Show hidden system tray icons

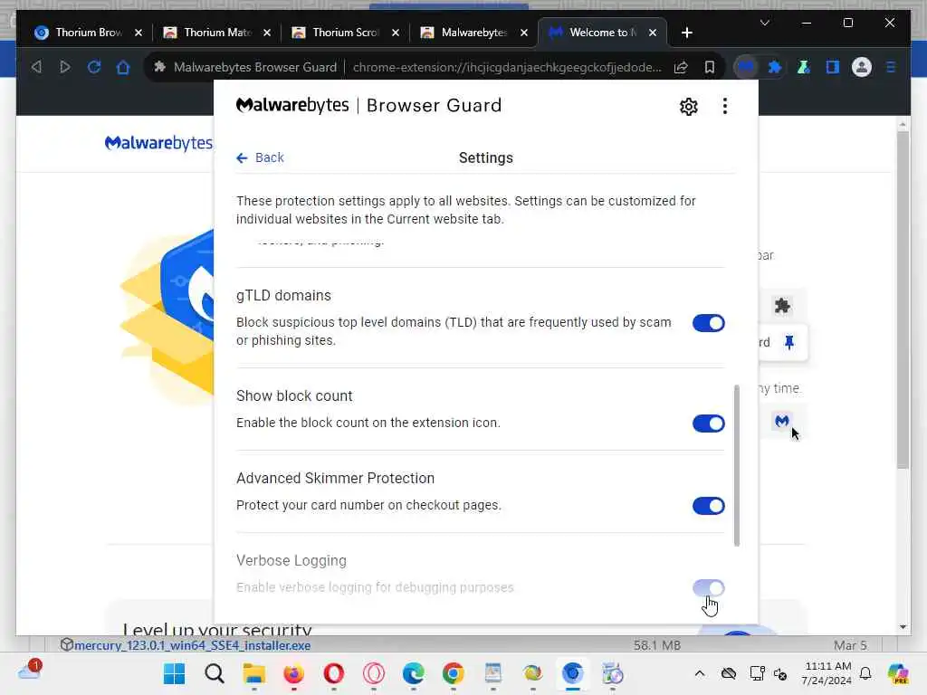point(700,673)
